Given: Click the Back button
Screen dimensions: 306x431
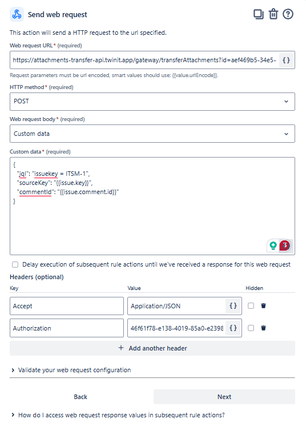Looking at the screenshot, I should [x=80, y=397].
